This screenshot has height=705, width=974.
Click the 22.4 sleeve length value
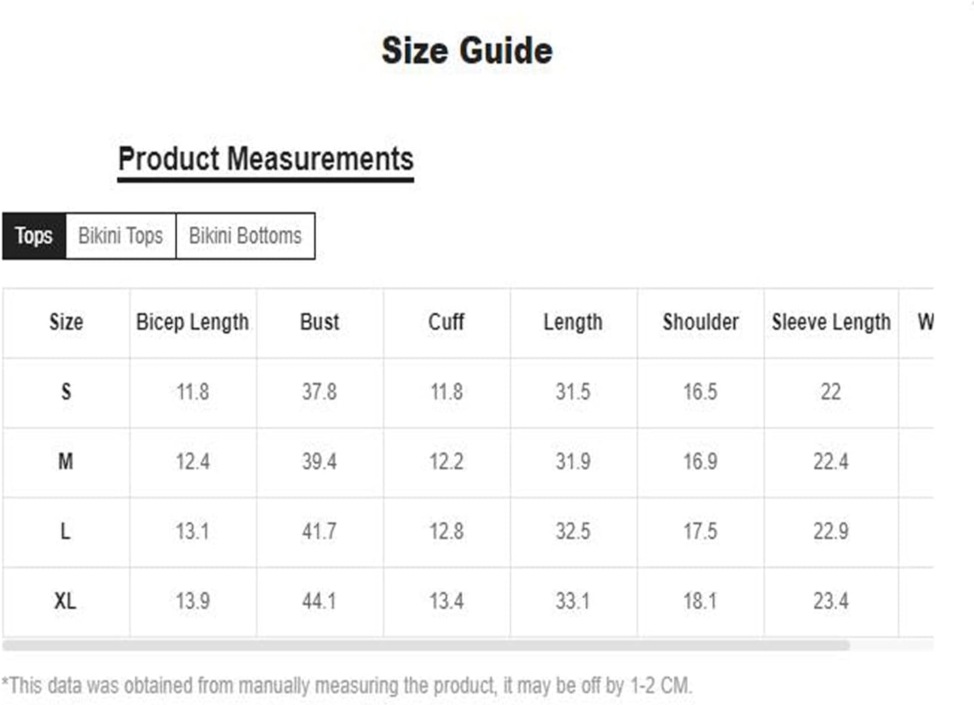pyautogui.click(x=831, y=462)
